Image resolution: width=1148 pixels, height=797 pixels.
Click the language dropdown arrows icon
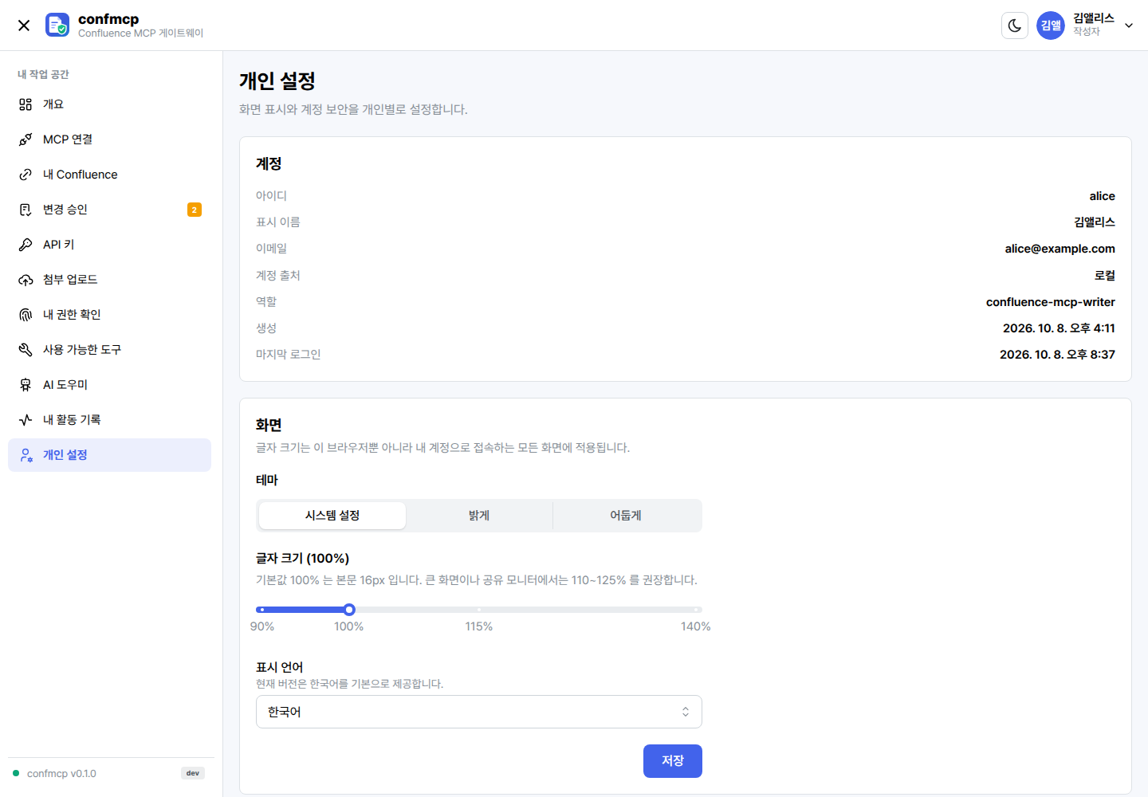click(686, 712)
